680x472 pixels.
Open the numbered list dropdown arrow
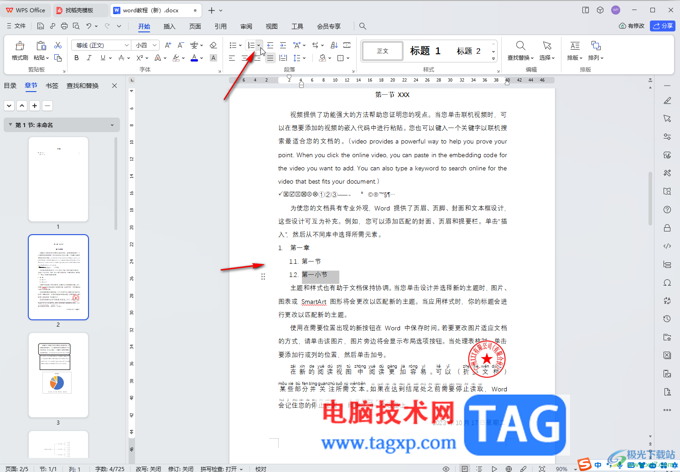pyautogui.click(x=259, y=45)
